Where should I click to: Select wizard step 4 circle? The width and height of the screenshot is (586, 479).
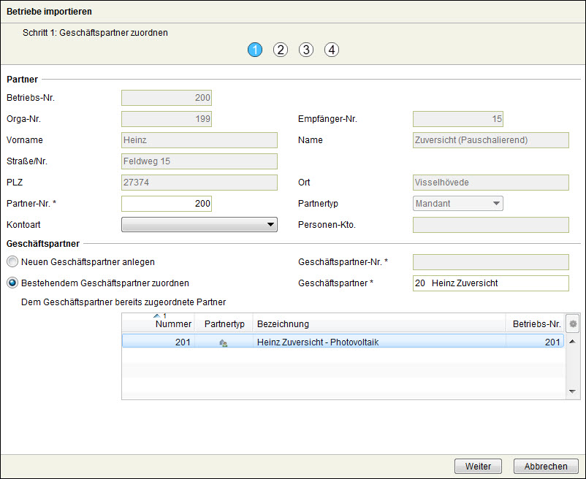[x=332, y=50]
